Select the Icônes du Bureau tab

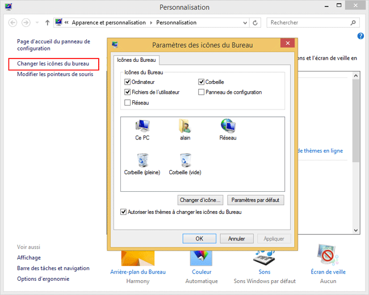(136, 60)
